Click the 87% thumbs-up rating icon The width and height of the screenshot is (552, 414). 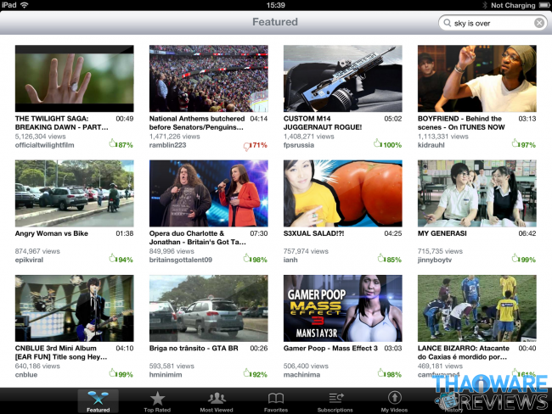(x=113, y=143)
